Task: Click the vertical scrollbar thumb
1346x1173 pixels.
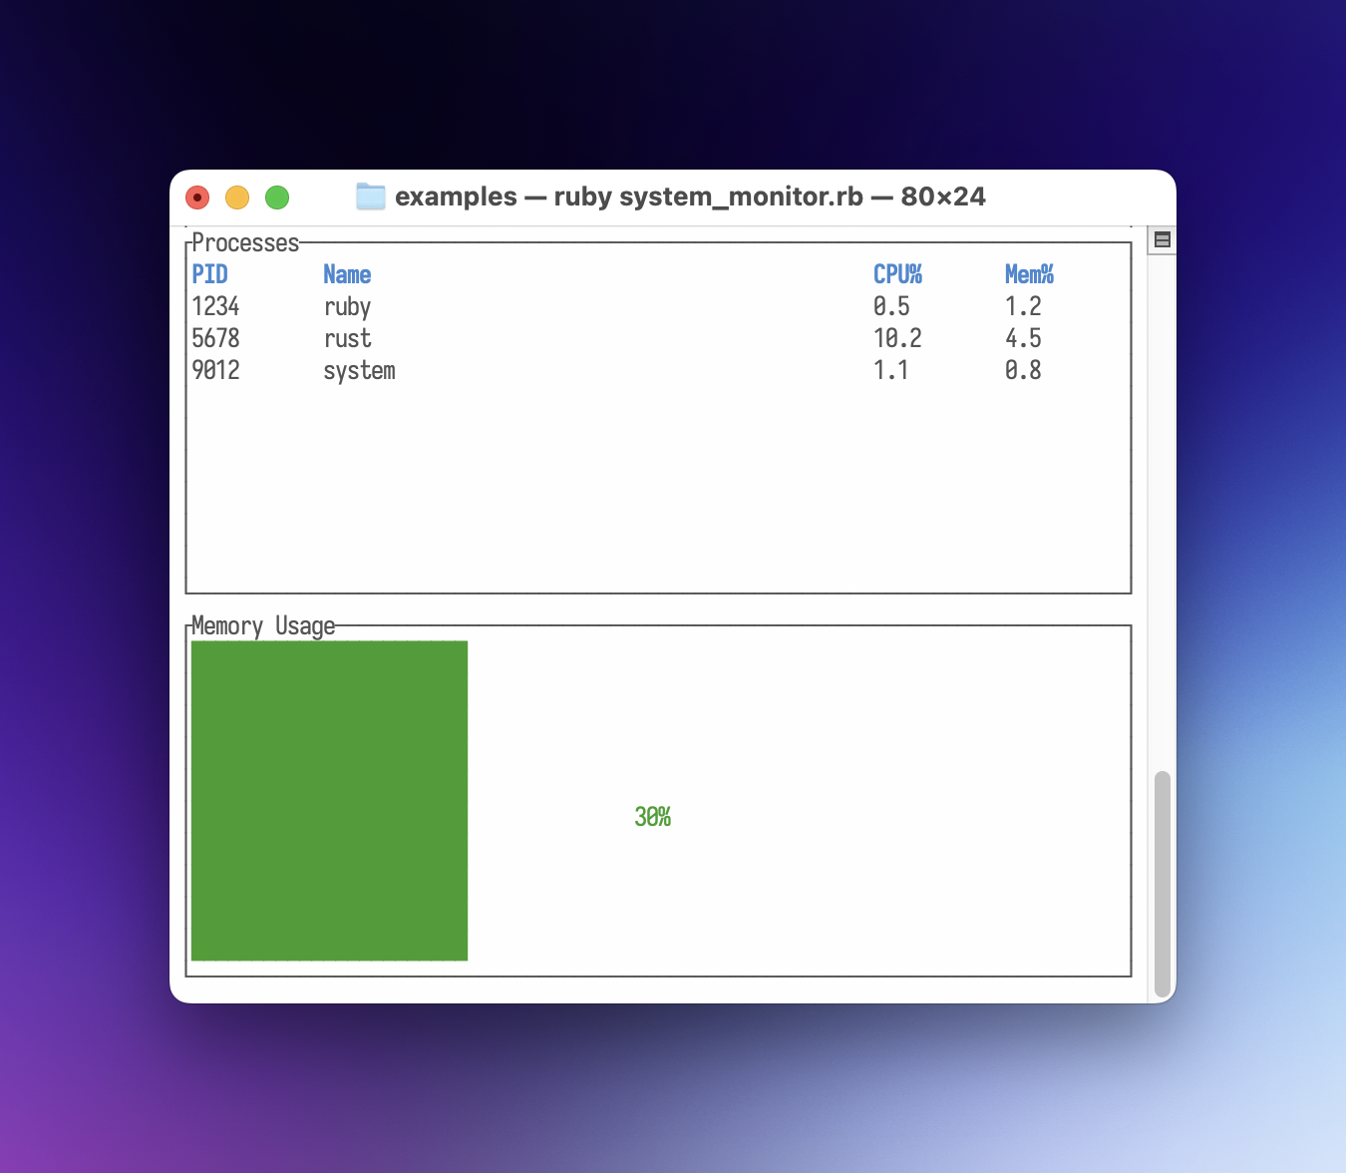Action: 1162,884
